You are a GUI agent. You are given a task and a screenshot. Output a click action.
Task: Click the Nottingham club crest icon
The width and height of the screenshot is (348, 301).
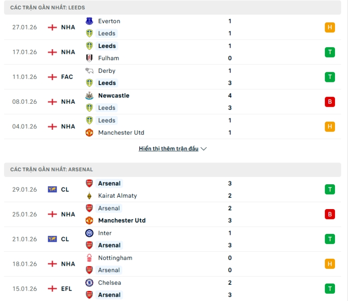[89, 258]
